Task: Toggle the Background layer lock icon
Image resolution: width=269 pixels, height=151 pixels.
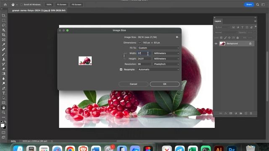Action: (251, 44)
